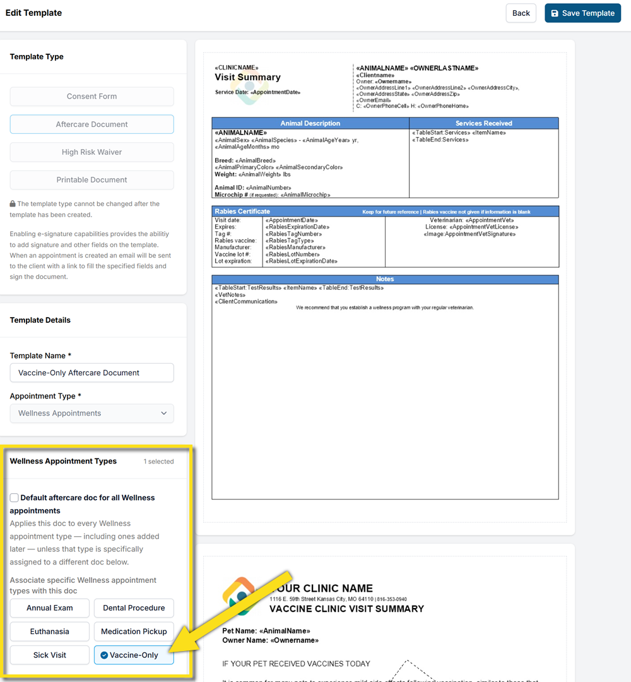Select the Sick Visit appointment type

point(50,655)
